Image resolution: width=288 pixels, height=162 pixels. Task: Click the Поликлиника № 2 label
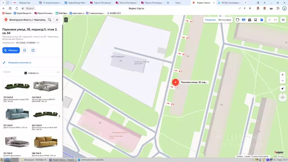pyautogui.click(x=120, y=132)
